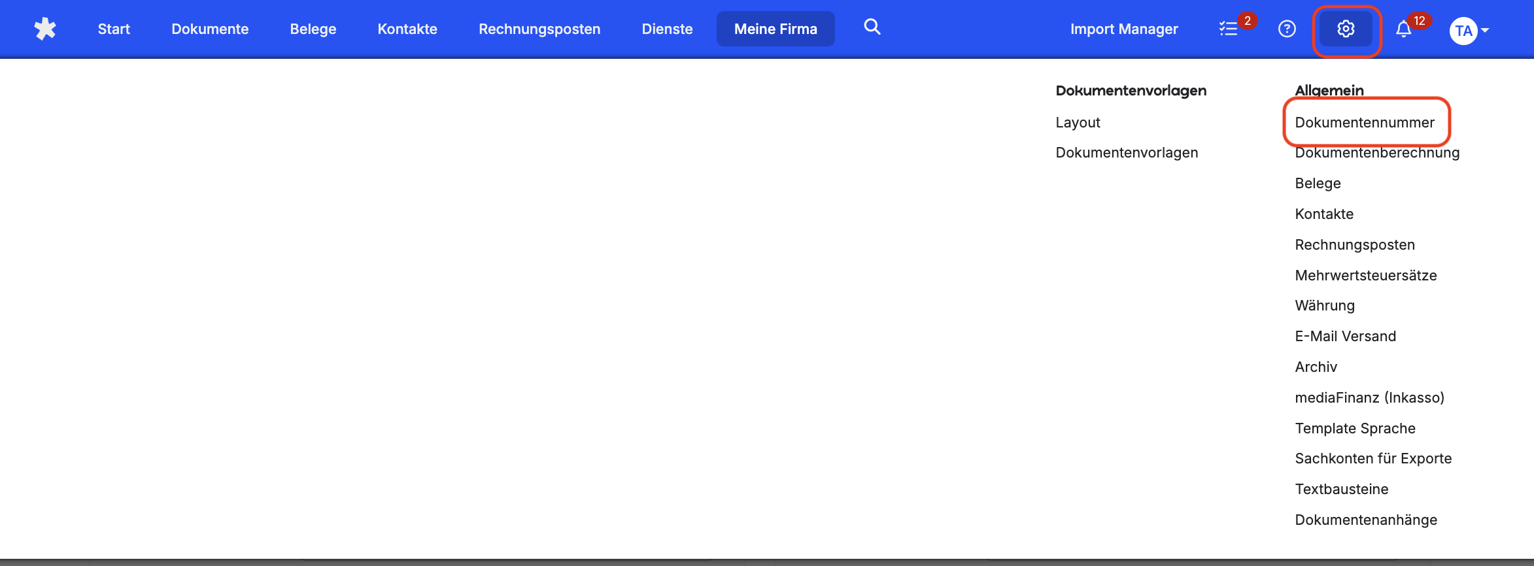The image size is (1534, 566).
Task: Open the search magnifier icon
Action: [x=872, y=27]
